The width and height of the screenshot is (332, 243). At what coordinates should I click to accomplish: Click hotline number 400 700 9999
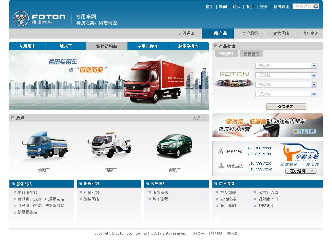pos(259,148)
